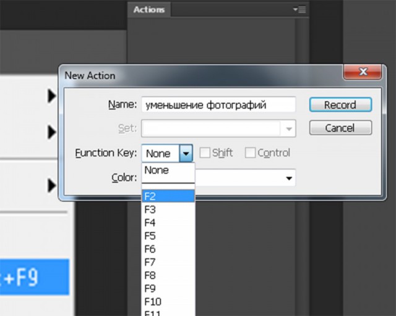396x316 pixels.
Task: Select F2 function key
Action: [x=168, y=196]
